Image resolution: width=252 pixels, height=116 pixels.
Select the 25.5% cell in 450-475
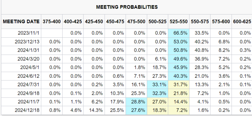click(x=115, y=110)
